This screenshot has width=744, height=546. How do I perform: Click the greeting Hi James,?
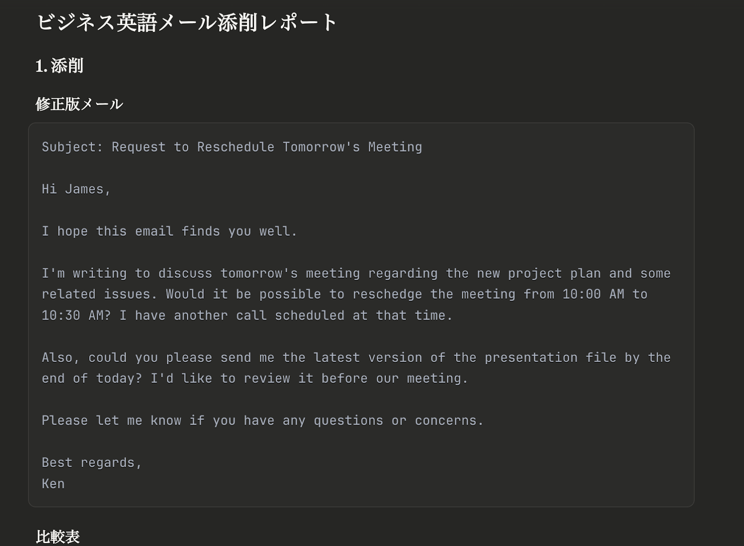(x=76, y=189)
